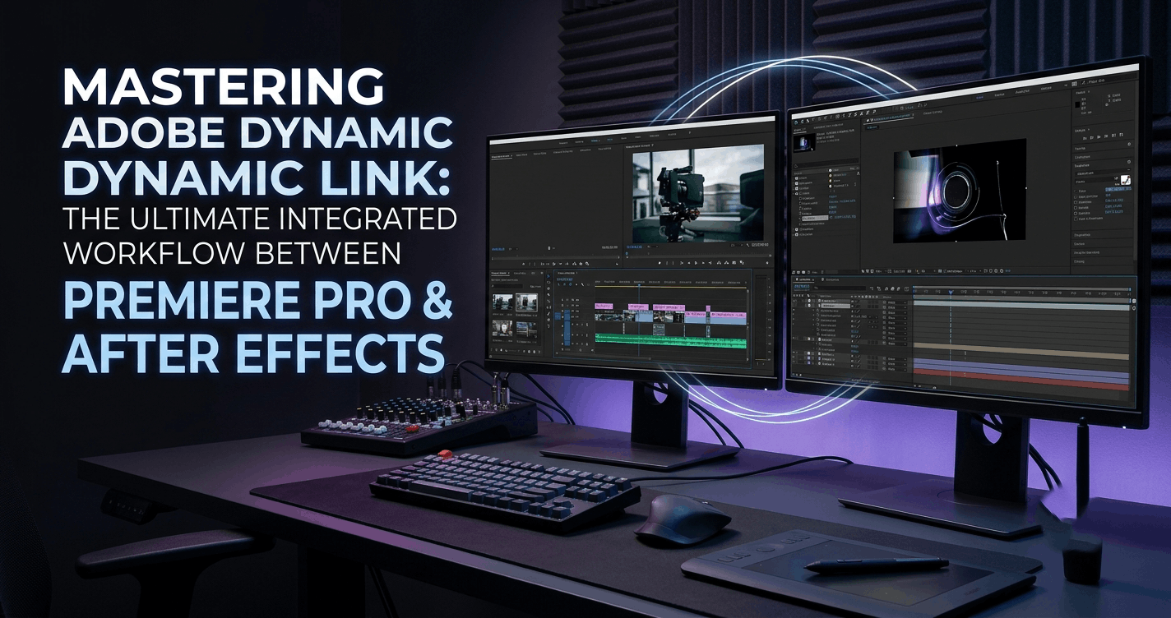Select the red layer bar in After Effects timeline
This screenshot has height=618, width=1171.
coord(1021,380)
